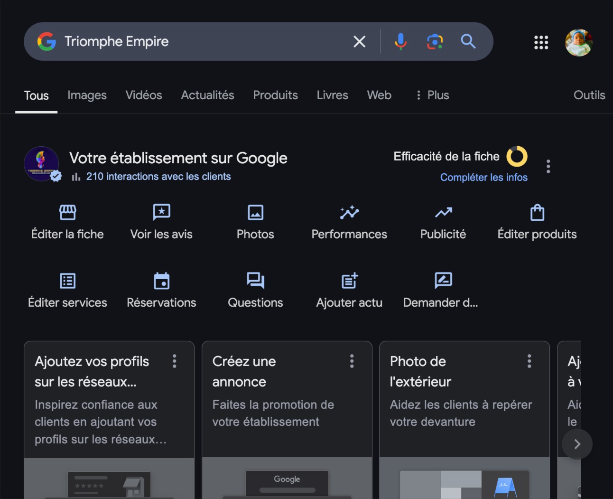Open the Ajoutez vos profils sur les réseaux card
Screen dimensions: 613x499
[x=109, y=420]
